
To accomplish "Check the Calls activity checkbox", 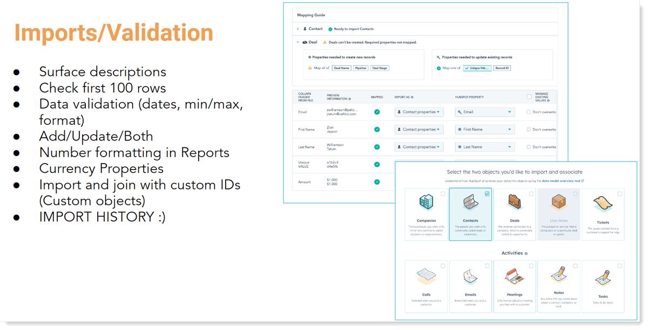I will (x=443, y=266).
